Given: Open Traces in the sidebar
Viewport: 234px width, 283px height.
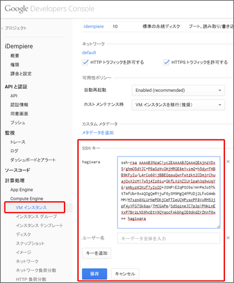Looking at the screenshot, I should [x=18, y=142].
